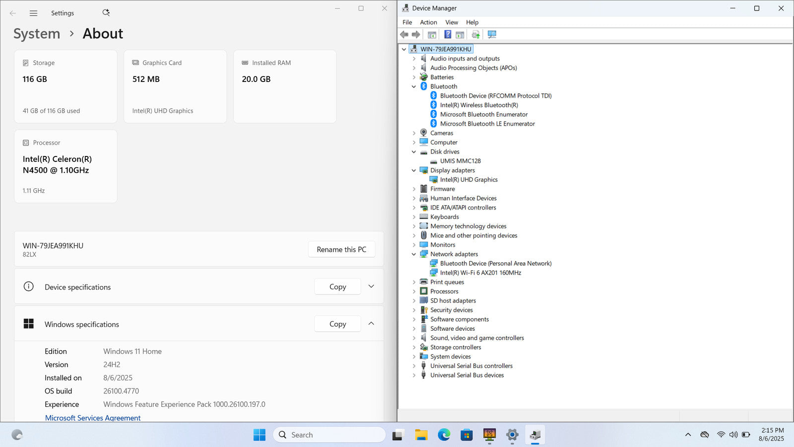Click the Settings gear on taskbar

(x=512, y=435)
